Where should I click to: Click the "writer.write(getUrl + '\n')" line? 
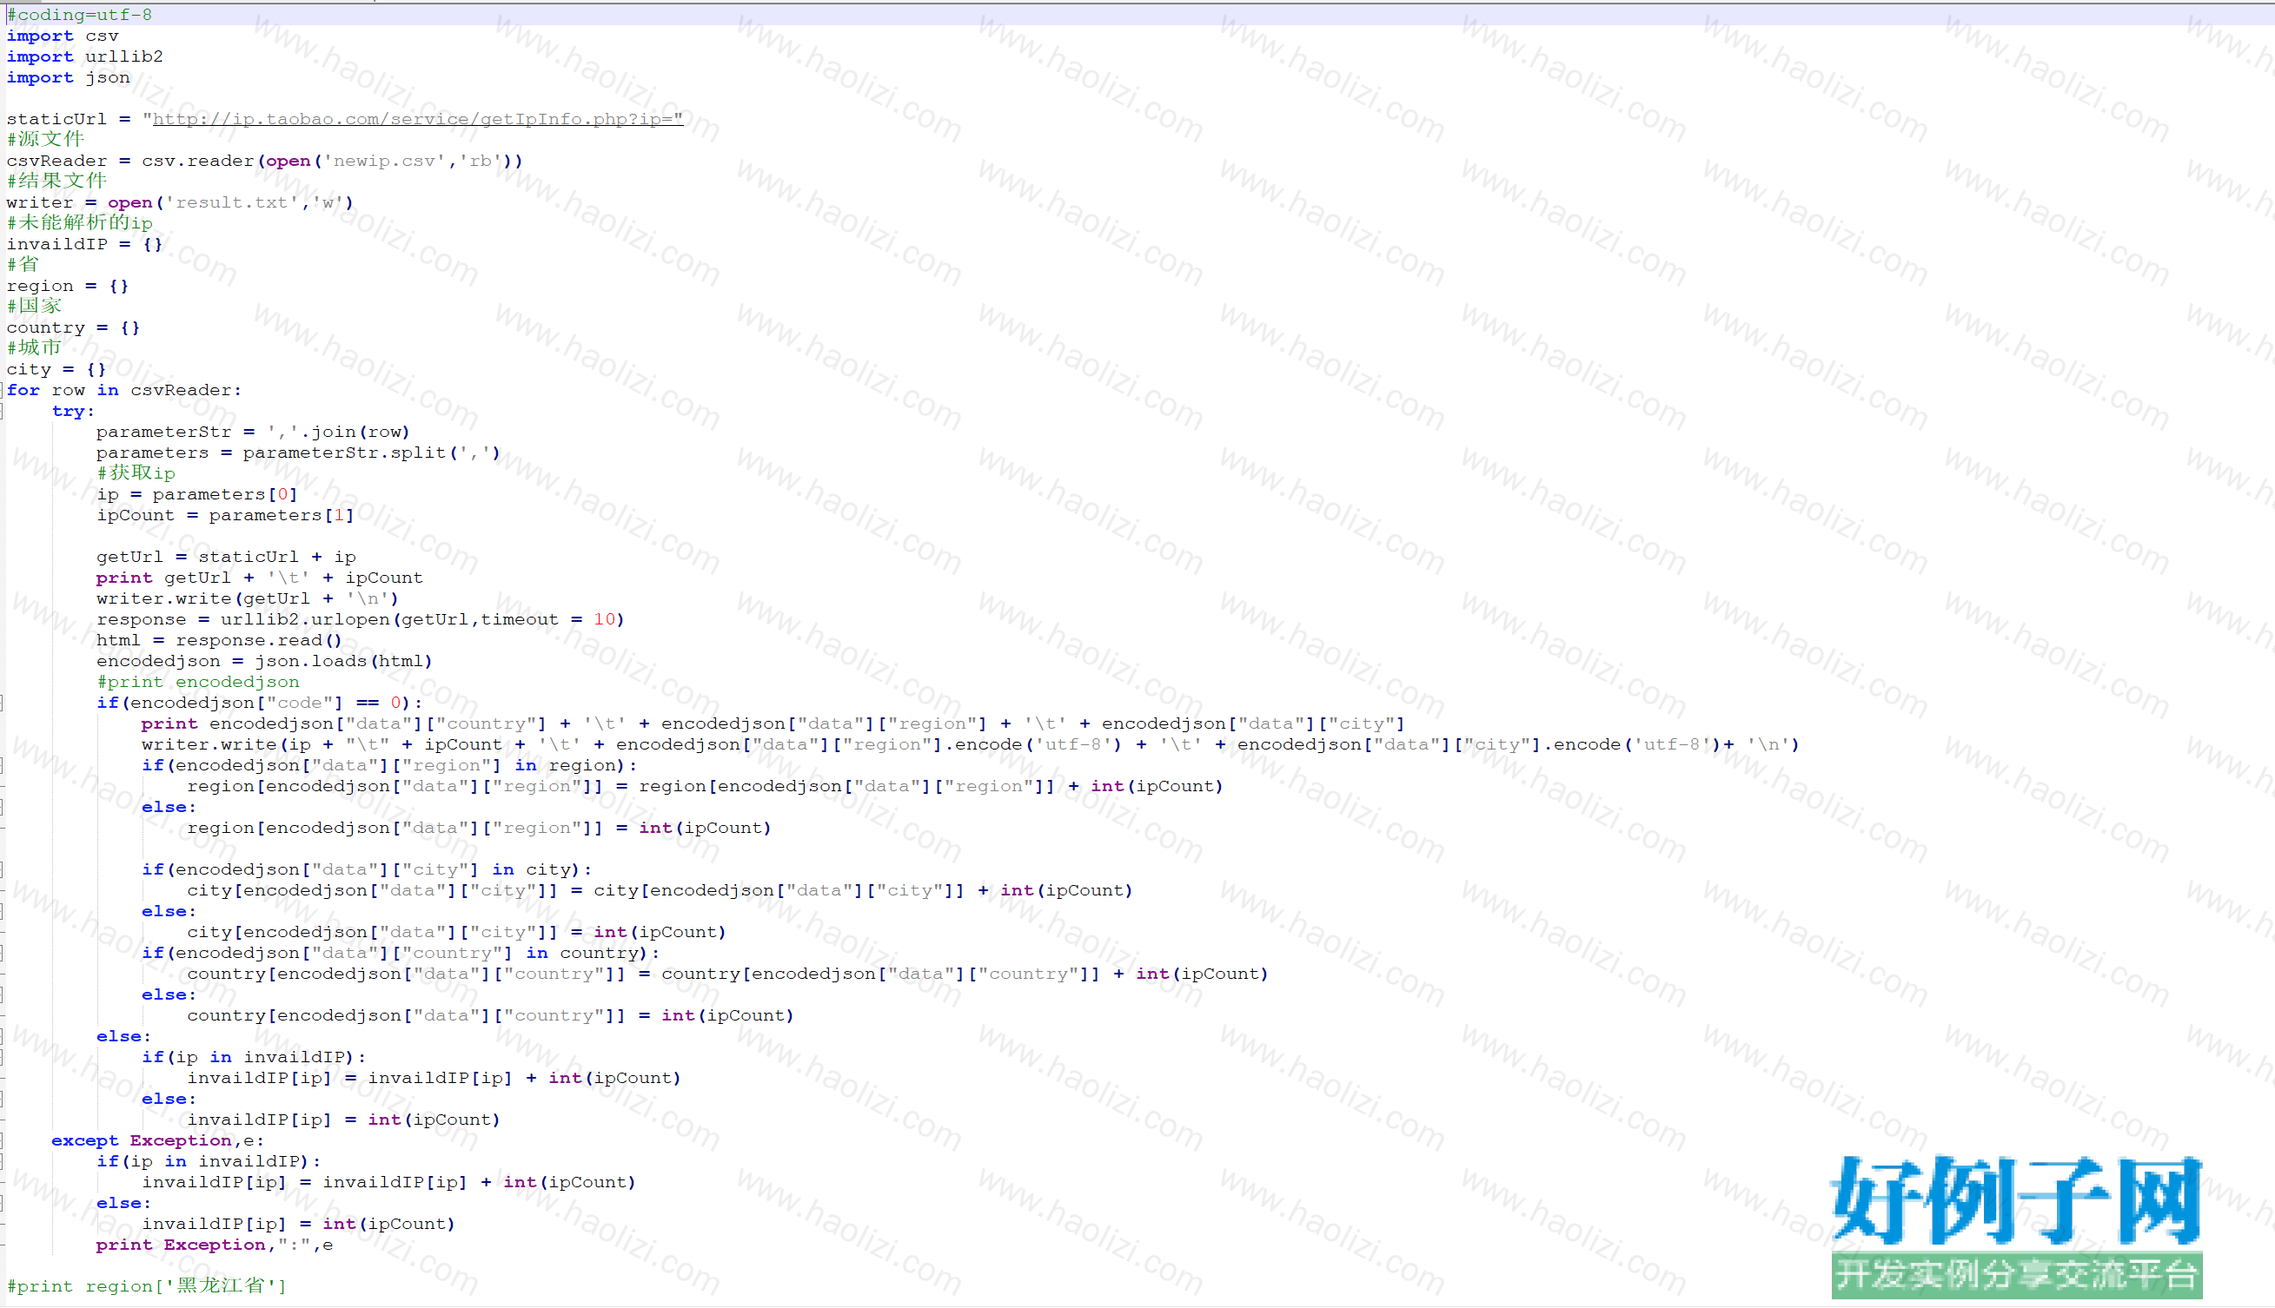[x=248, y=598]
